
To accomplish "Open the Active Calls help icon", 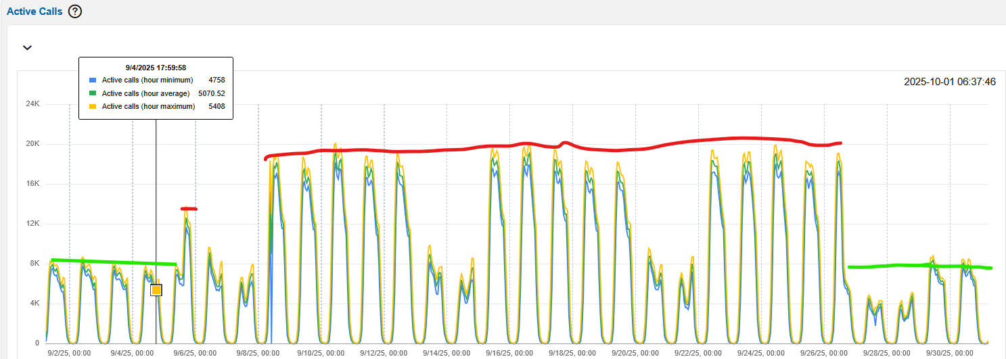I will pyautogui.click(x=75, y=11).
